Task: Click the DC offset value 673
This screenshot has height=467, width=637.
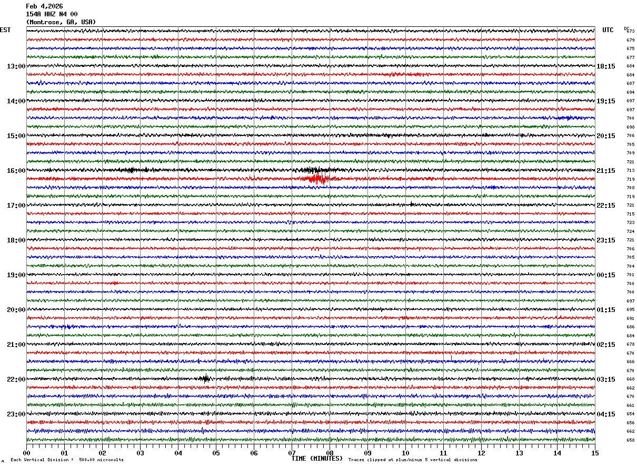Action: [631, 32]
